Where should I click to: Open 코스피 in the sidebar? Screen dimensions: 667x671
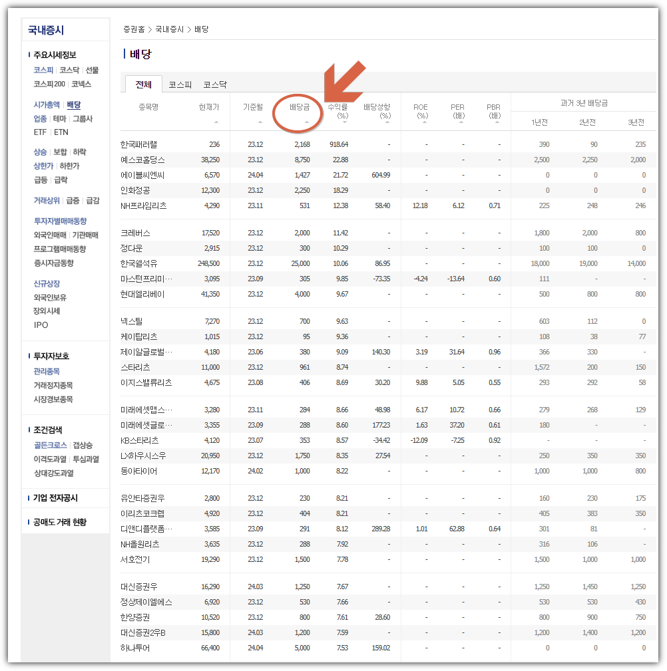[x=43, y=70]
